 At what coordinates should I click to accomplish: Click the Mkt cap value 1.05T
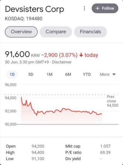pyautogui.click(x=105, y=146)
